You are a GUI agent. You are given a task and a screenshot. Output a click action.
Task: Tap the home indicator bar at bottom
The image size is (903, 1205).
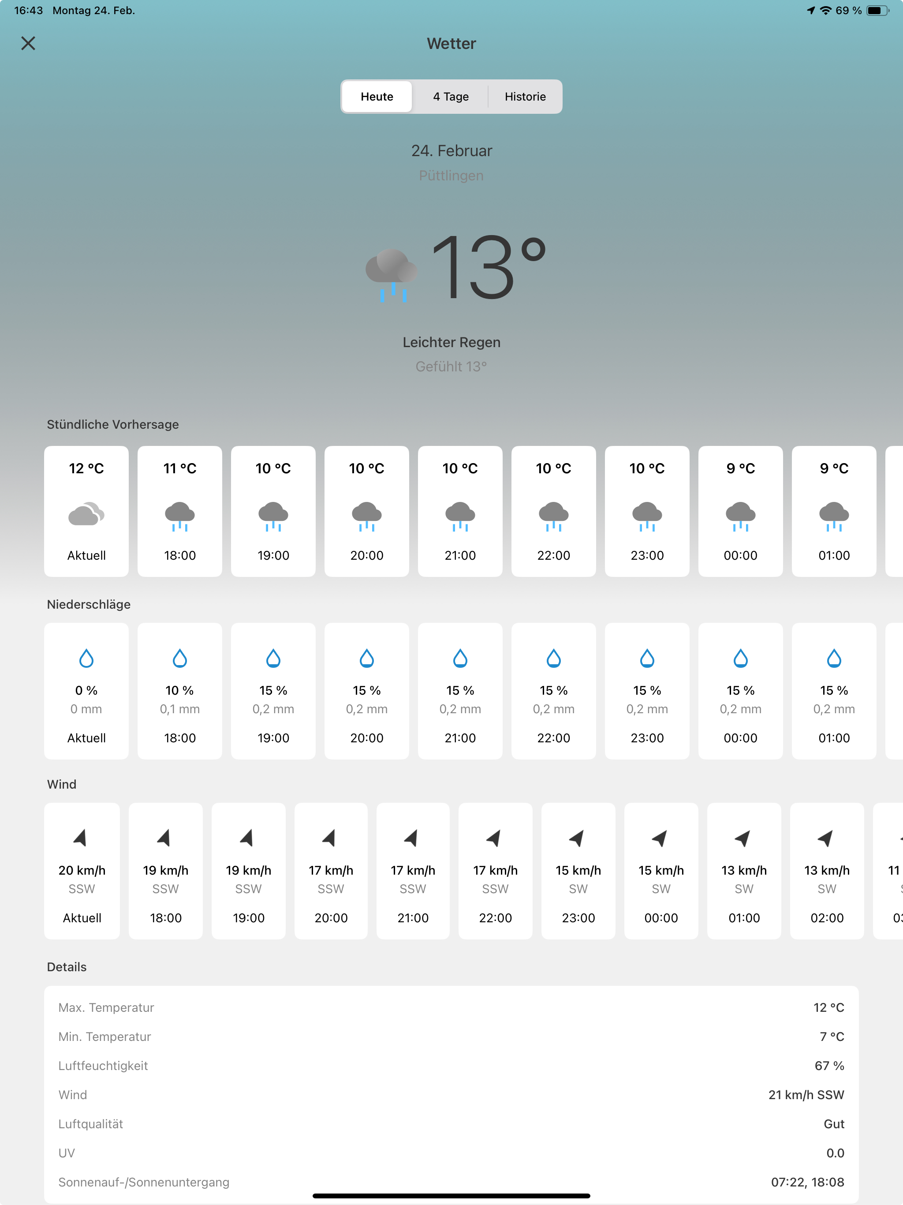[x=451, y=1196]
